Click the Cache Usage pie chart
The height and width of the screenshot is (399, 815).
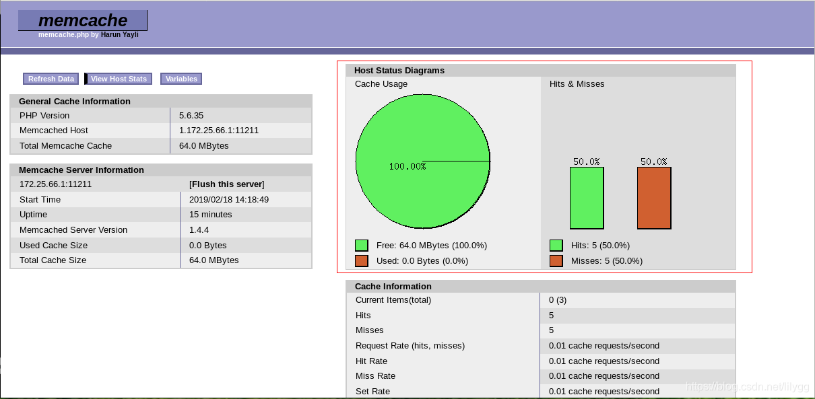tap(422, 161)
